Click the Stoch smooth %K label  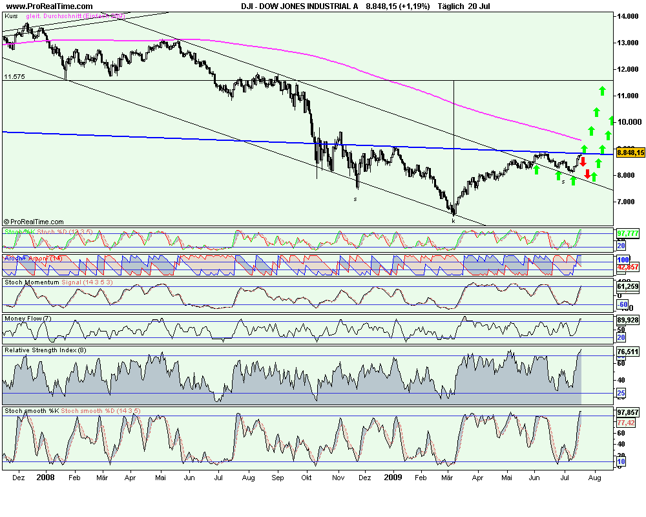(32, 411)
